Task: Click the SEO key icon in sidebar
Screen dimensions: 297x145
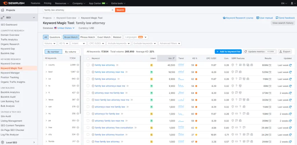Action: coord(3,18)
